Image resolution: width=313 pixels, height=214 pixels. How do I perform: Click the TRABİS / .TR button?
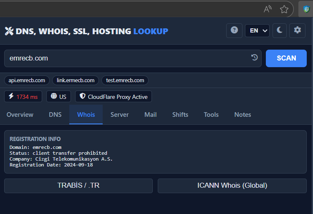pos(78,186)
